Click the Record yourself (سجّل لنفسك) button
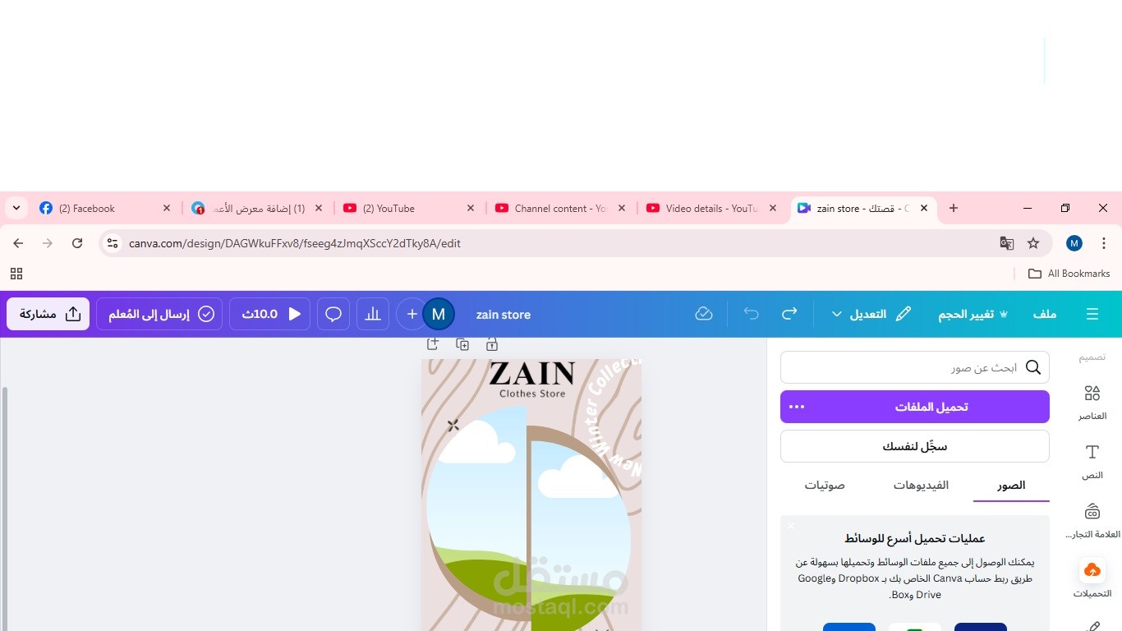 915,446
